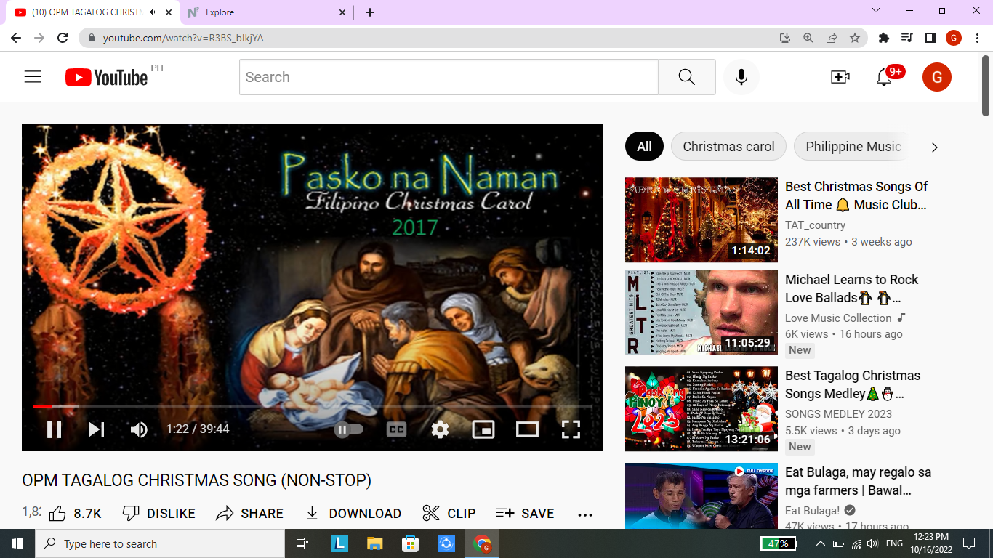Open Windows notification center
This screenshot has width=993, height=558.
[x=969, y=543]
